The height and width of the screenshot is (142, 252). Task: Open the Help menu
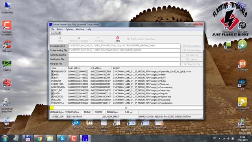coord(89,29)
